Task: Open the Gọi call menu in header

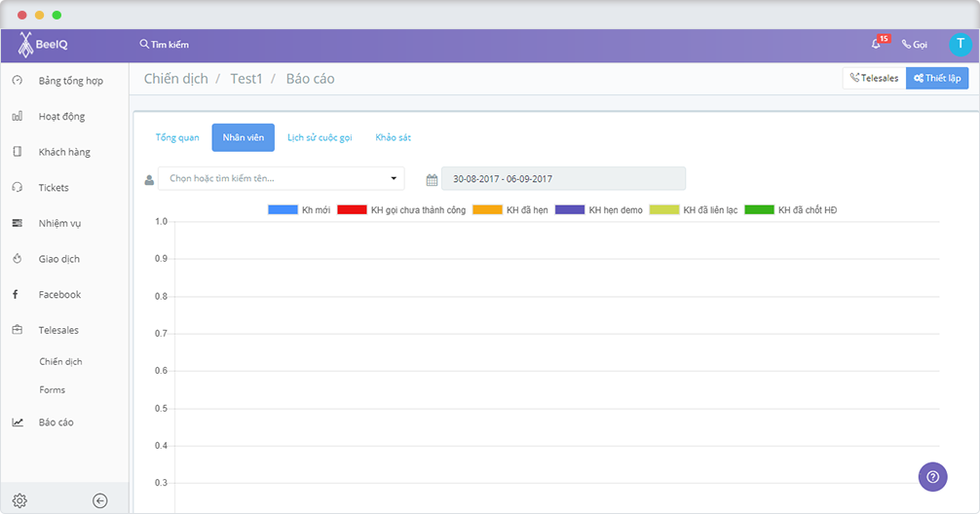Action: pos(915,45)
